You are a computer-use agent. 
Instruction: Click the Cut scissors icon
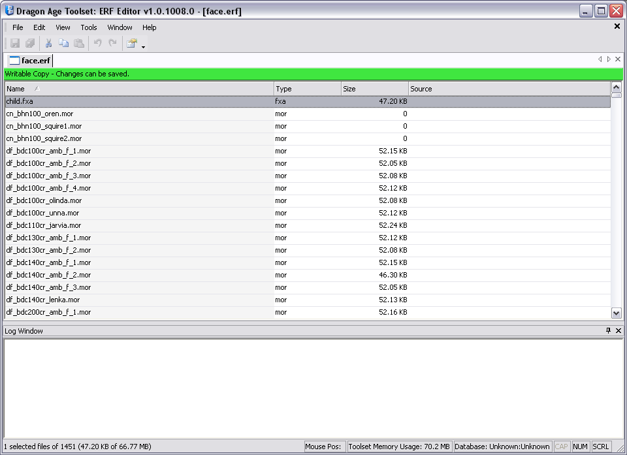48,44
